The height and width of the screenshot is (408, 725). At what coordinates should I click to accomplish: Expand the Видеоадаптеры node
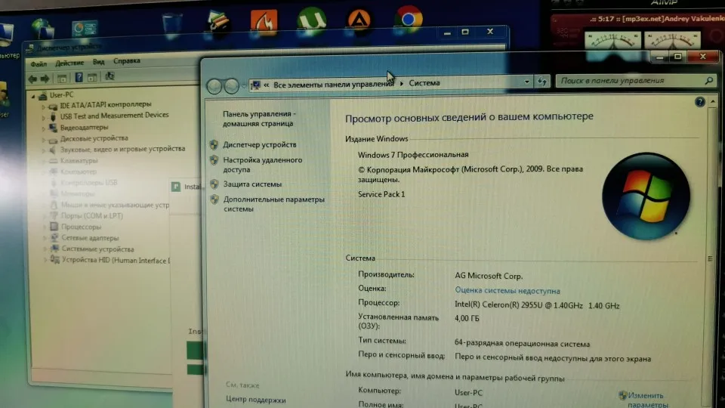pyautogui.click(x=44, y=128)
